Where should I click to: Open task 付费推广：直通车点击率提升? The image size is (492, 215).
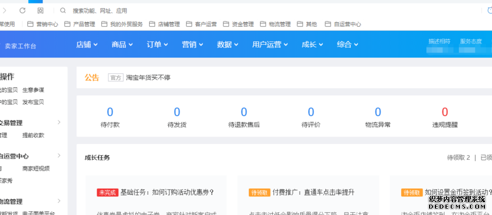click(314, 192)
